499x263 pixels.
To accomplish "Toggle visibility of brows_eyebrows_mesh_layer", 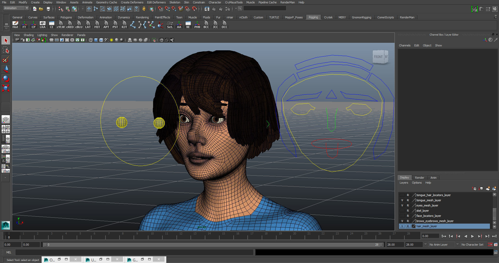I will pyautogui.click(x=402, y=221).
